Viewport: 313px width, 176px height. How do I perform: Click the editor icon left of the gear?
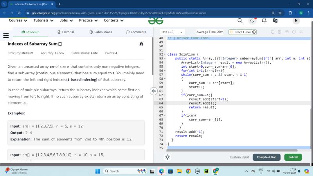279,32
